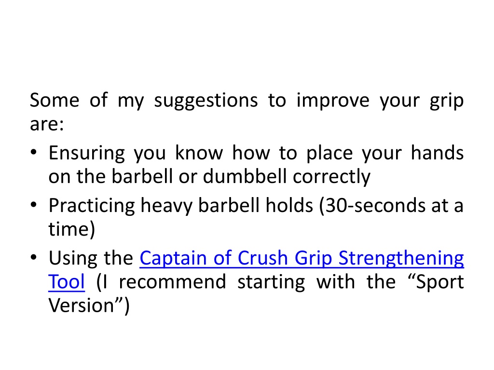Click the second bullet marker before "Practicing"
The image size is (494, 370).
pos(34,205)
